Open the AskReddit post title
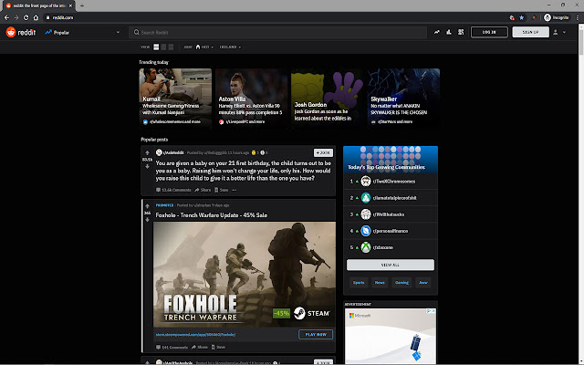 pyautogui.click(x=244, y=171)
